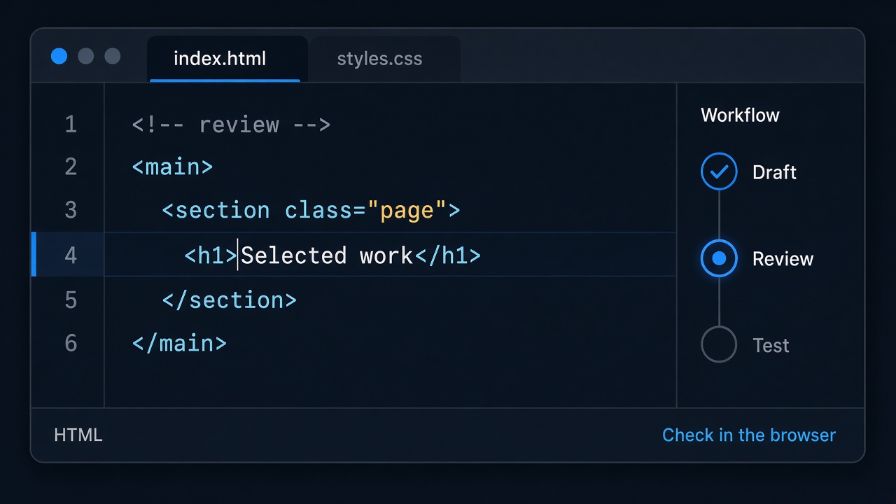Click the HTML language indicator
The width and height of the screenshot is (896, 504).
[x=78, y=435]
